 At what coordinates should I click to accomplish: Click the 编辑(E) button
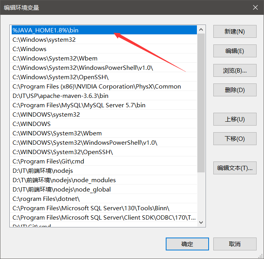(x=235, y=51)
